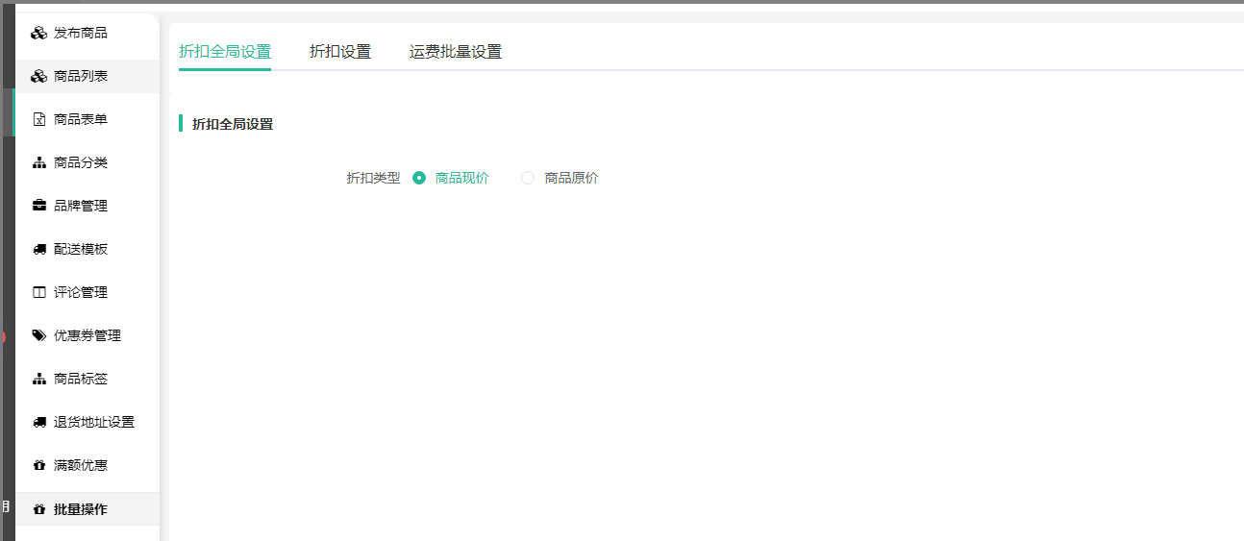
Task: Click the 商品标签 hierarchy icon
Action: [39, 379]
